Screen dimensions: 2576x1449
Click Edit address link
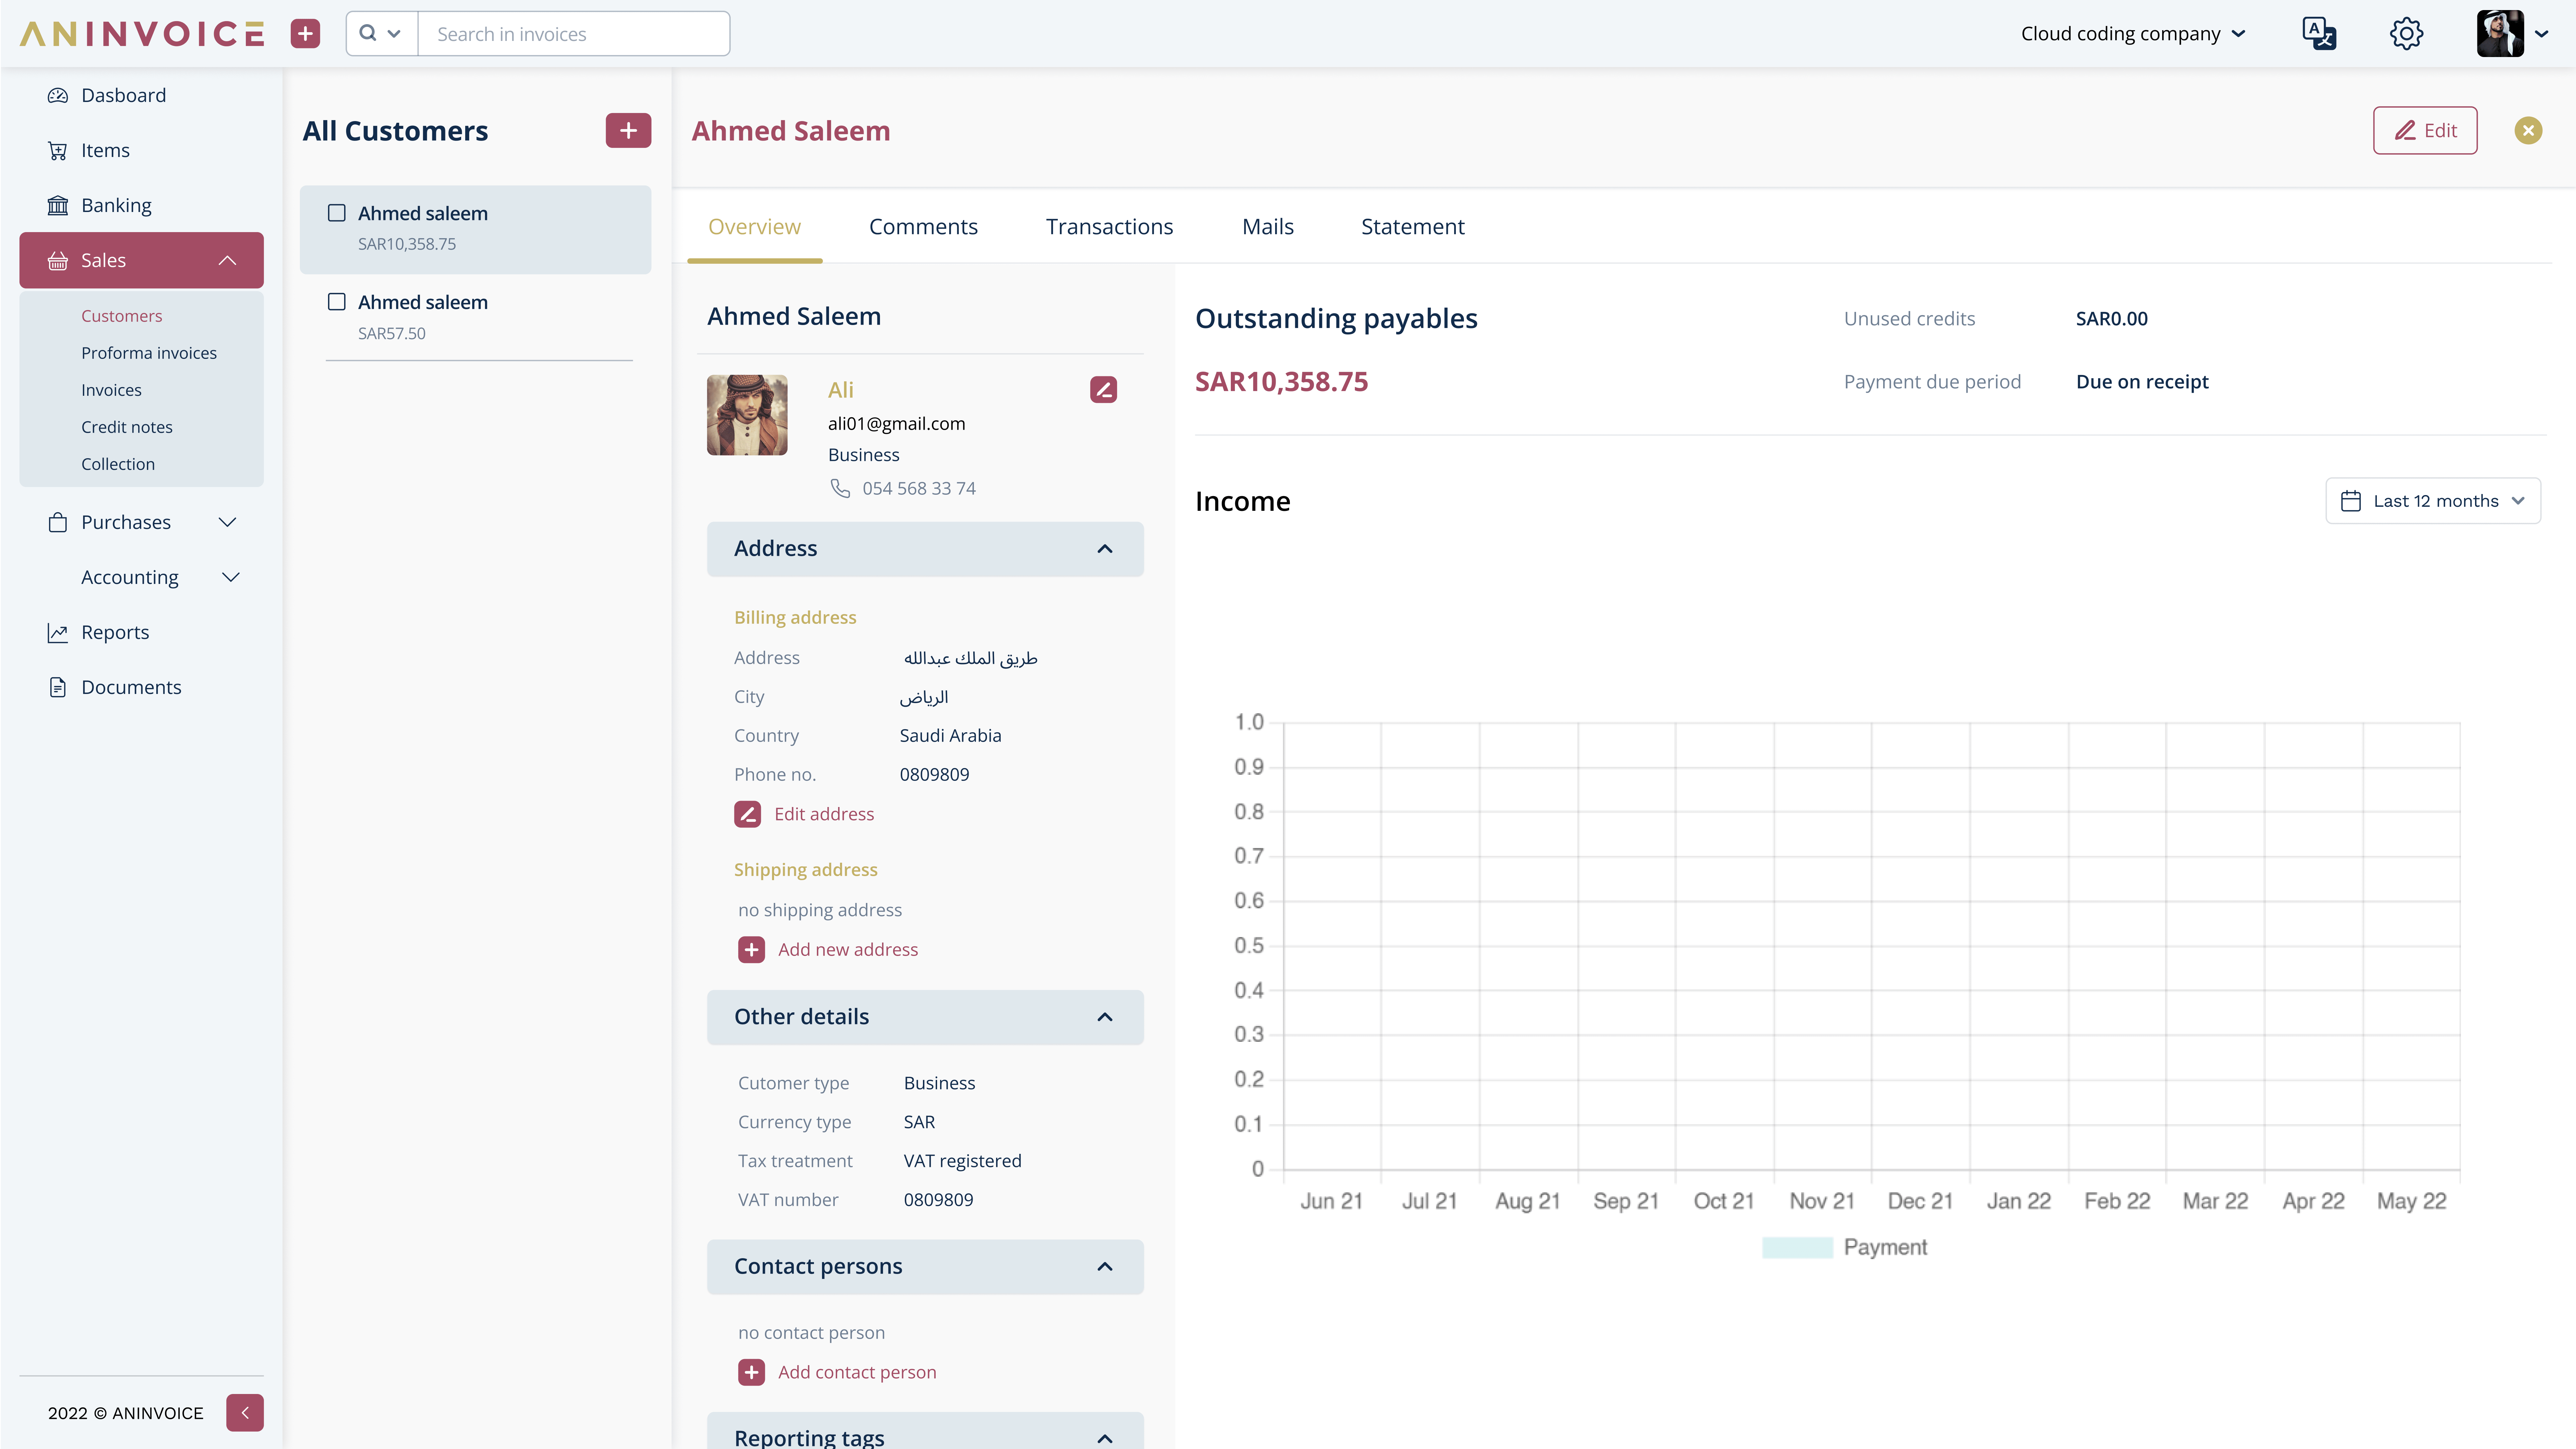click(x=824, y=814)
